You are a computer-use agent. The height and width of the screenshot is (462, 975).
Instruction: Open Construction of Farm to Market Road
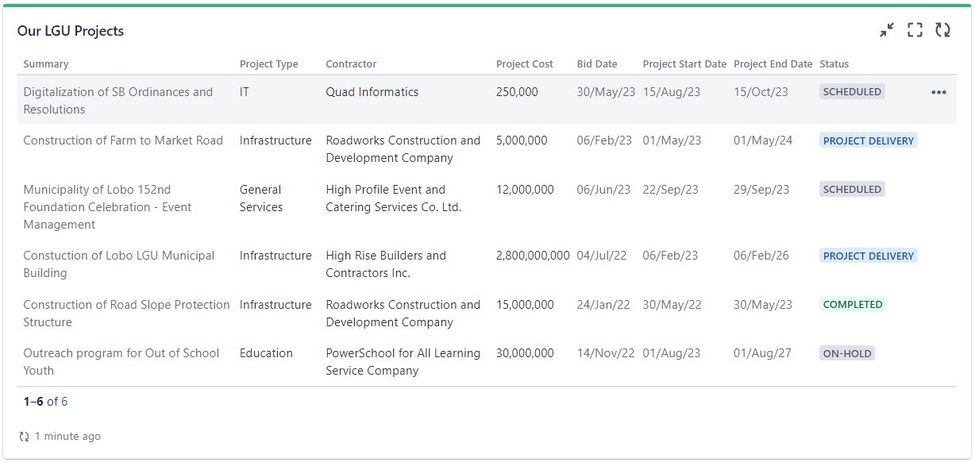point(123,141)
